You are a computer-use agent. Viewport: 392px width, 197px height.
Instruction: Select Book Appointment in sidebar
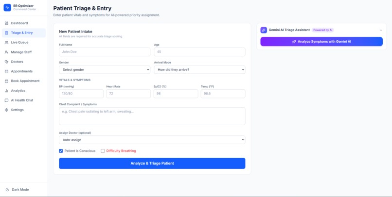[x=24, y=81]
